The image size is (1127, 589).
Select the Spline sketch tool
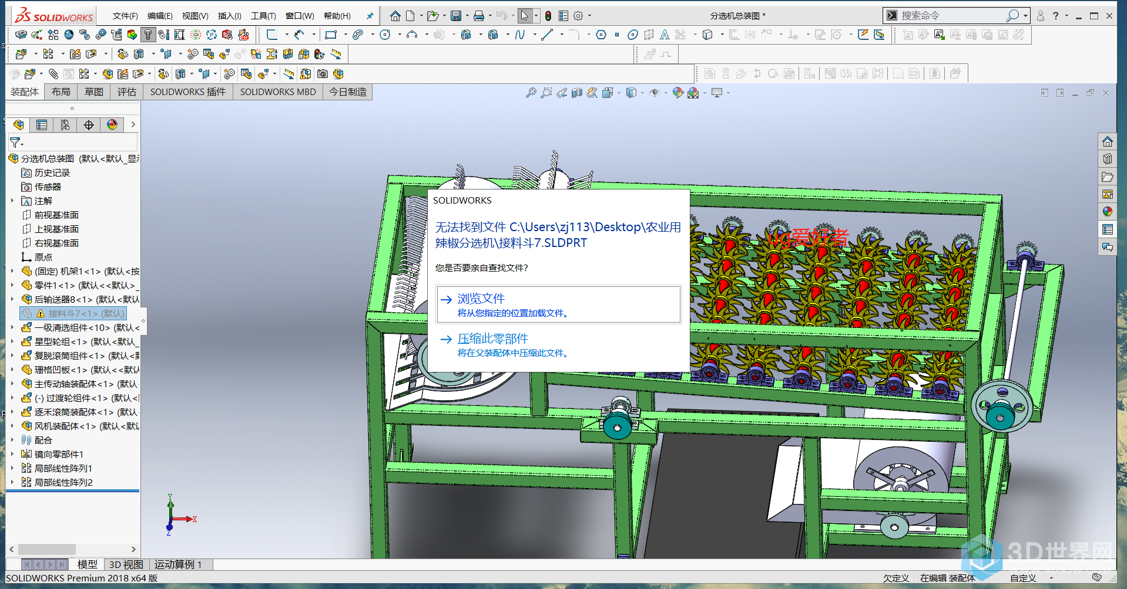click(520, 35)
